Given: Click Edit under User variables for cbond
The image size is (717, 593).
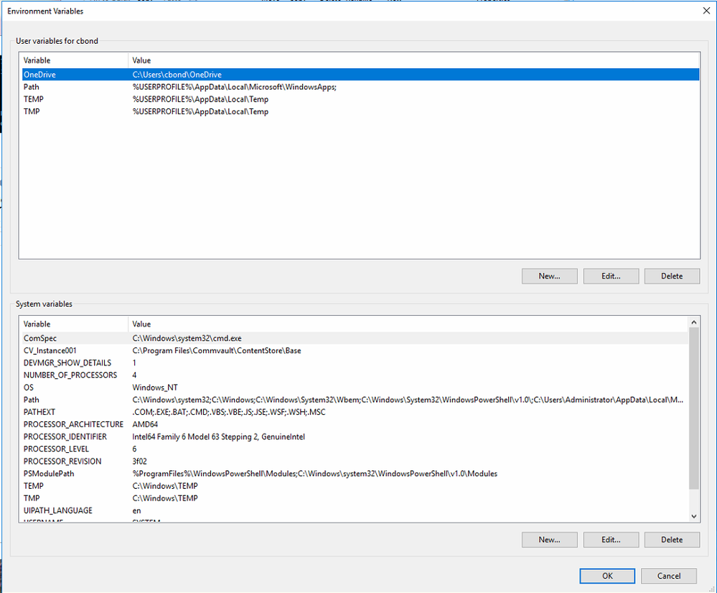Looking at the screenshot, I should [x=611, y=276].
